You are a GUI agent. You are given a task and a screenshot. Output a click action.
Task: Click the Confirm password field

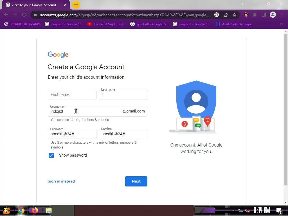pyautogui.click(x=123, y=134)
